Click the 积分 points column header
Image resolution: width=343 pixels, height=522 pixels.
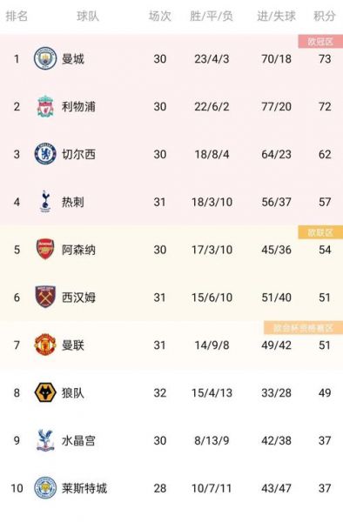pos(325,16)
